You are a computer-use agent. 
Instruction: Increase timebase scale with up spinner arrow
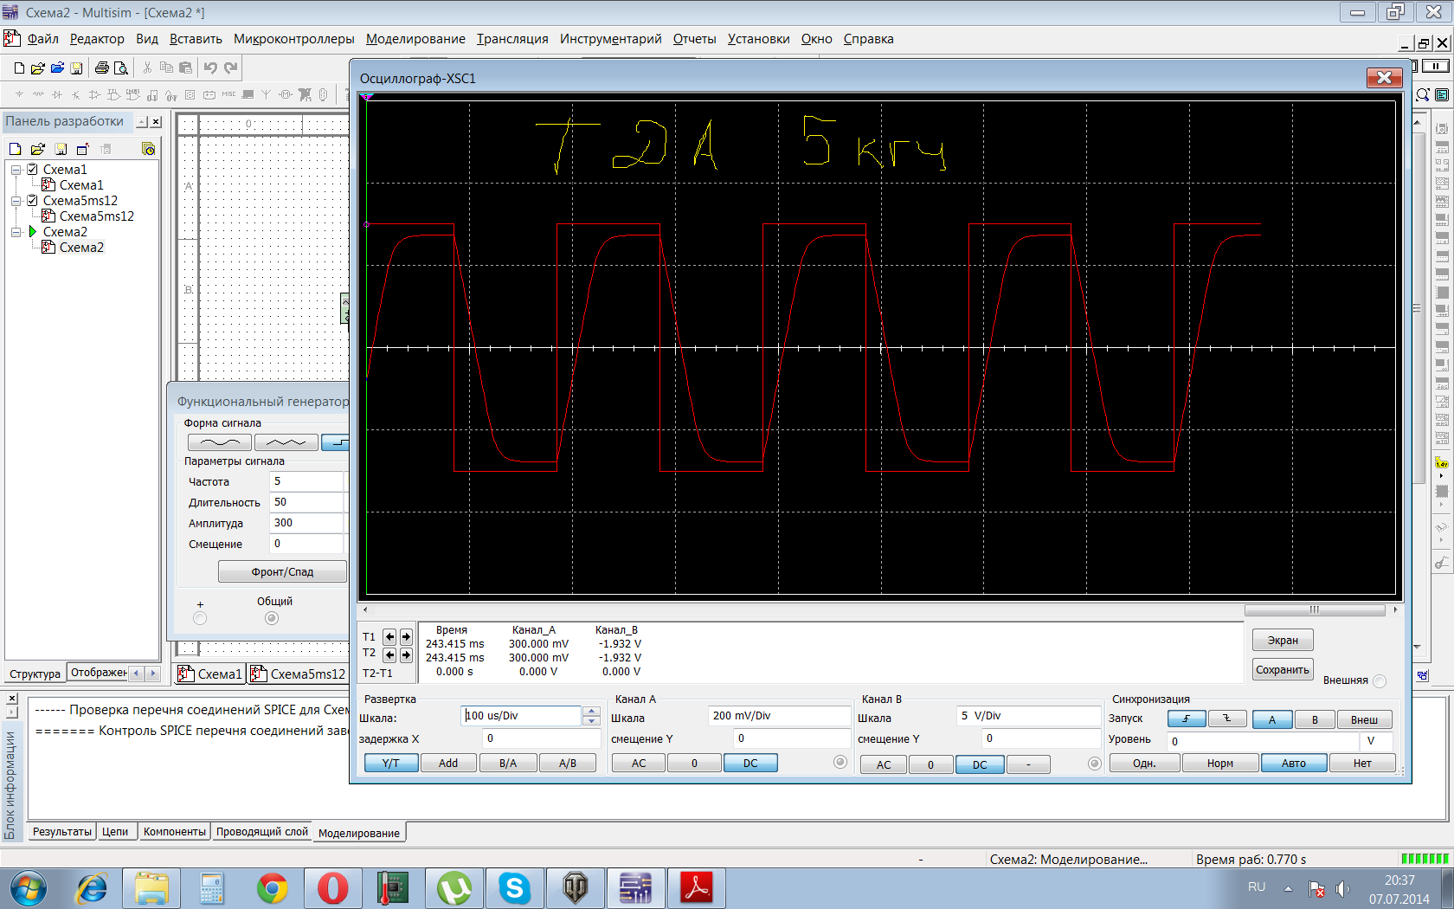[x=591, y=712]
